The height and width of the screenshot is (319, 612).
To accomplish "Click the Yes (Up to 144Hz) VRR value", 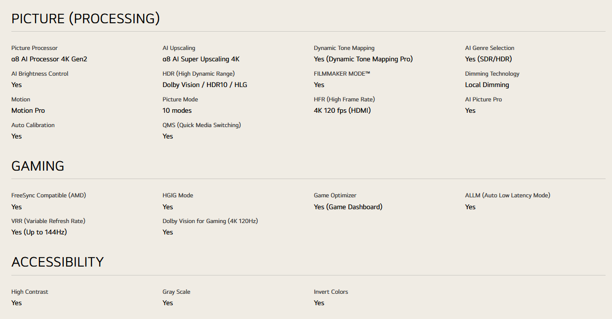I will click(x=39, y=232).
